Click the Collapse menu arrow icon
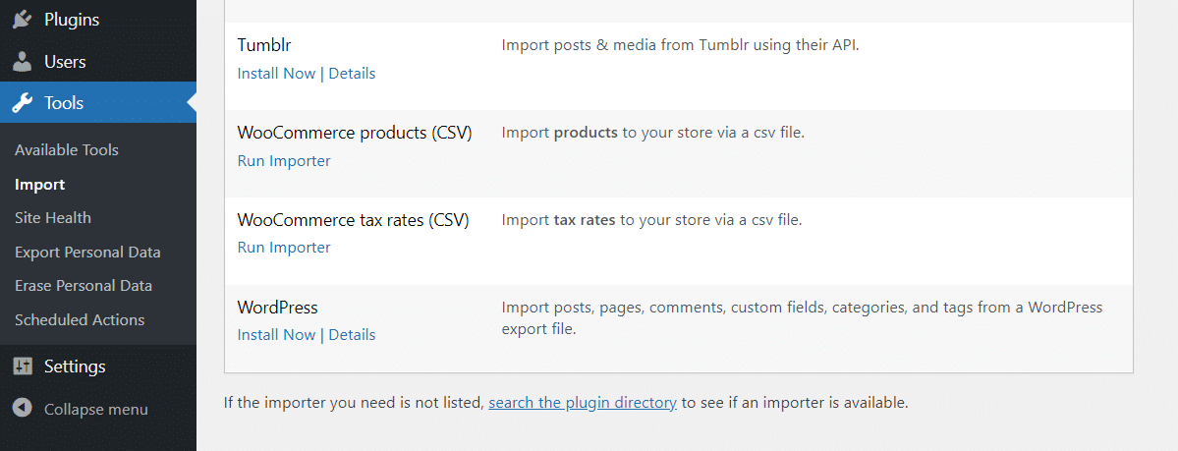The height and width of the screenshot is (451, 1178). [x=23, y=409]
